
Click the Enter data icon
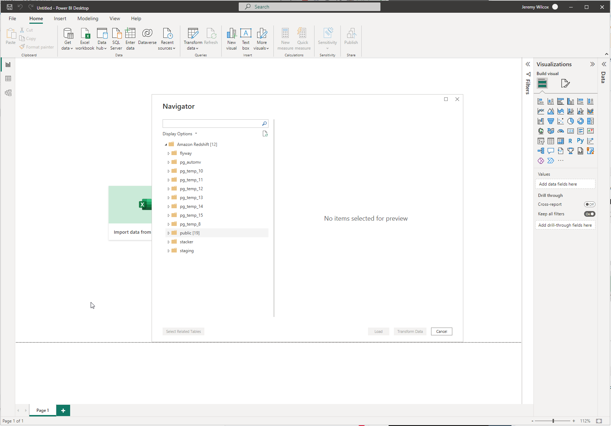point(130,39)
